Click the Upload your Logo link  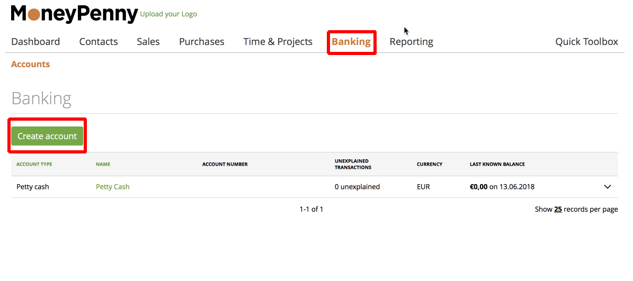tap(168, 14)
